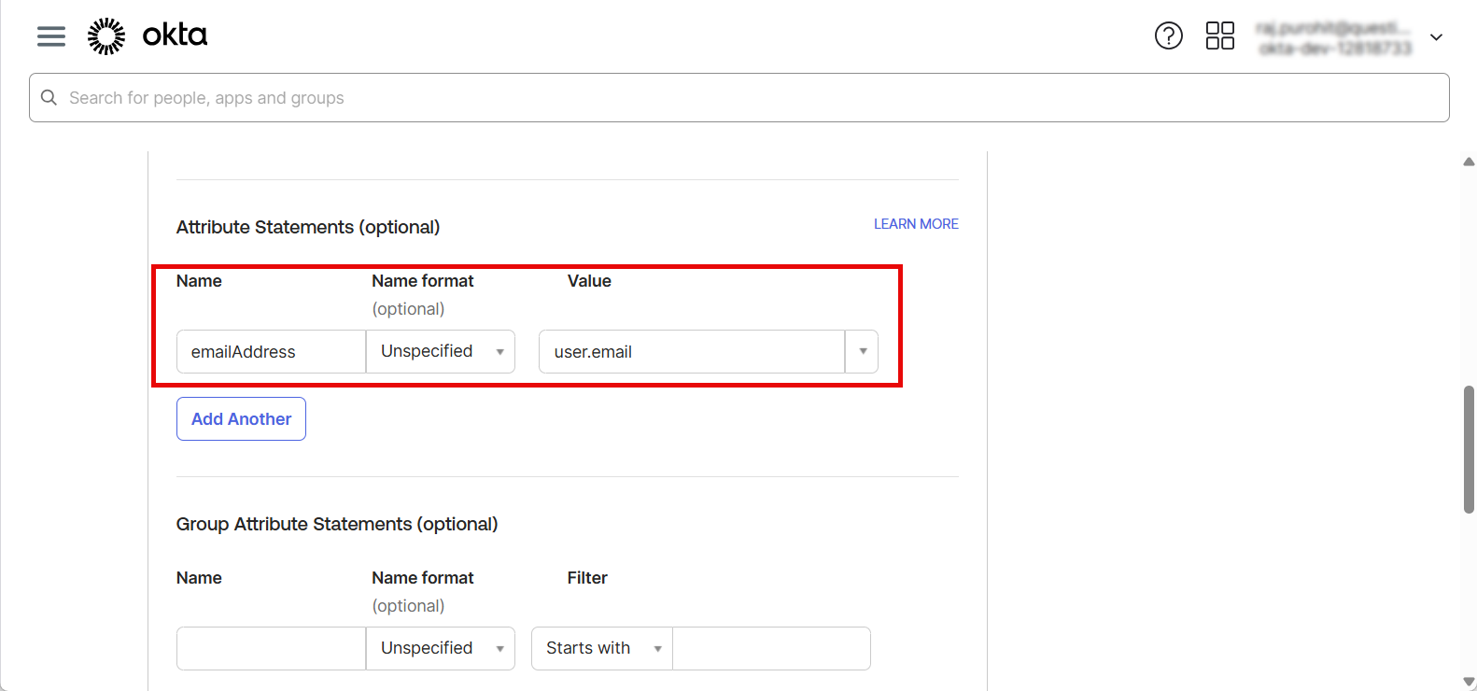Click the Add Another button

(241, 419)
